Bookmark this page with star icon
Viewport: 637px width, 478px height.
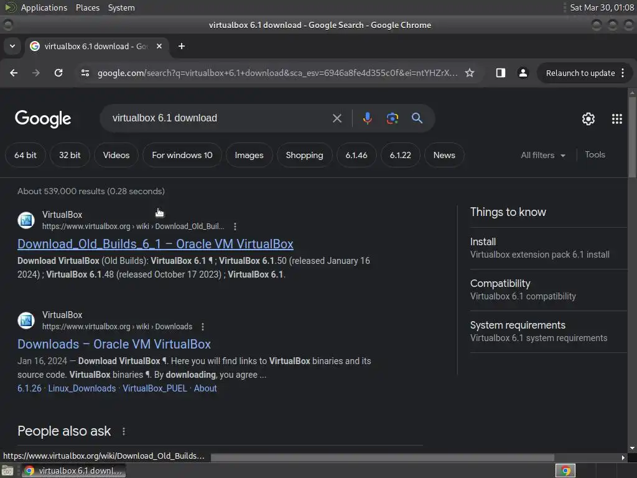pyautogui.click(x=470, y=73)
